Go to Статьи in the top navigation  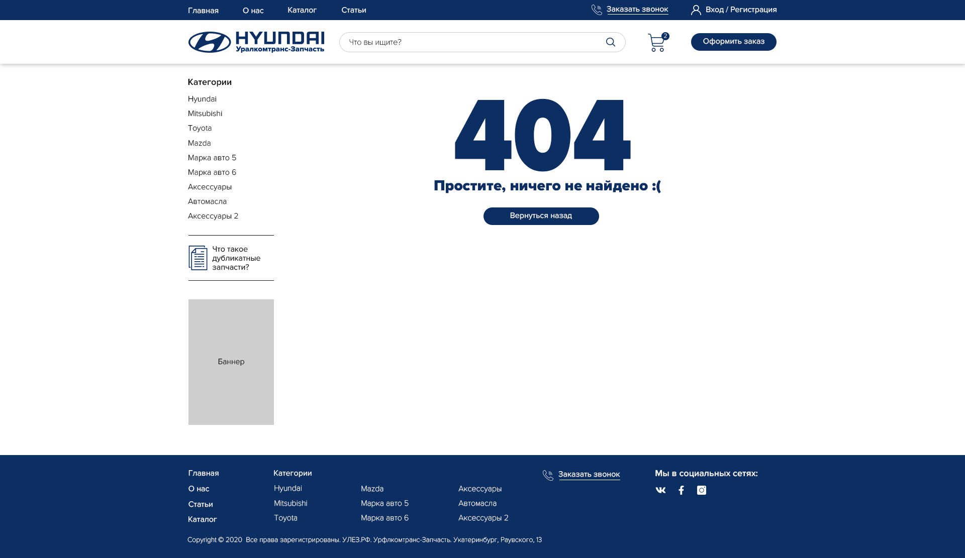click(353, 10)
